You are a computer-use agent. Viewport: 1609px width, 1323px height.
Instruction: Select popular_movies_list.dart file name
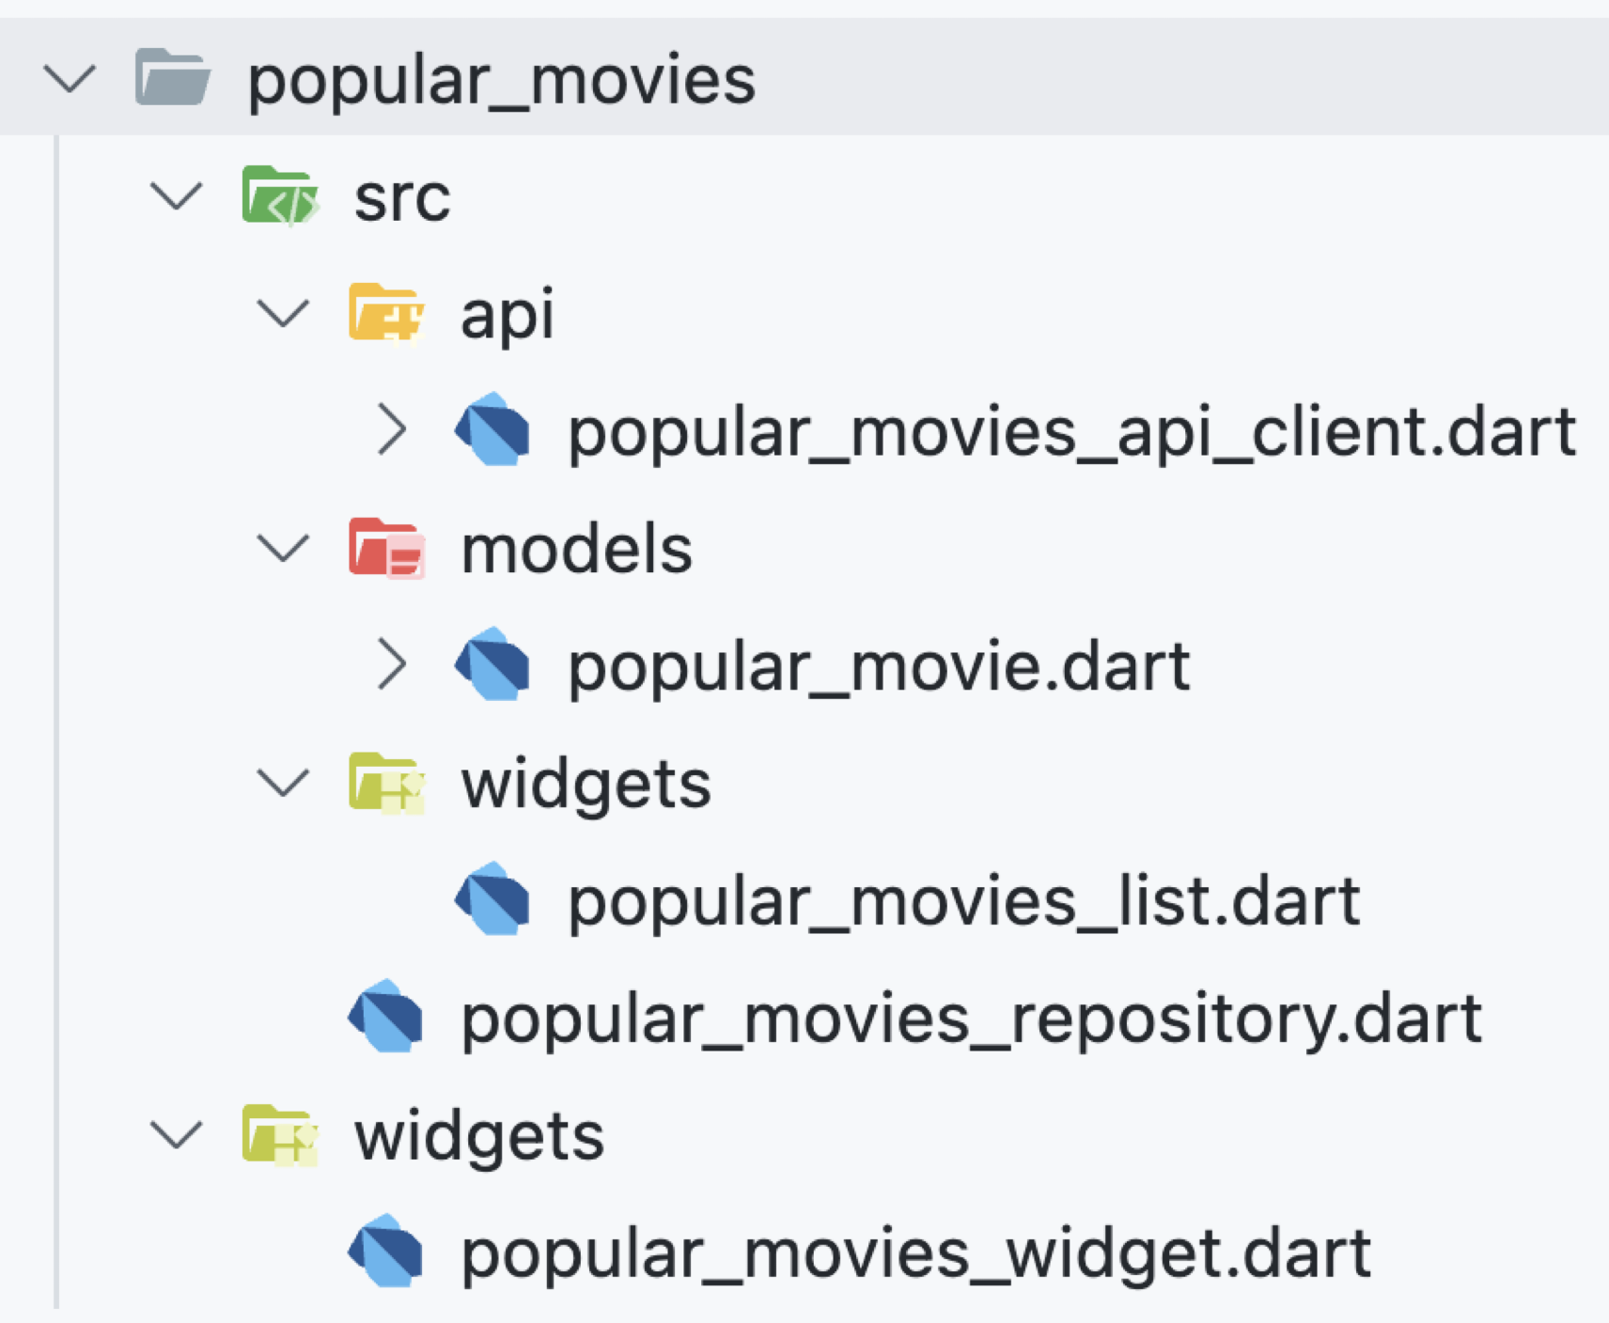[x=963, y=901]
